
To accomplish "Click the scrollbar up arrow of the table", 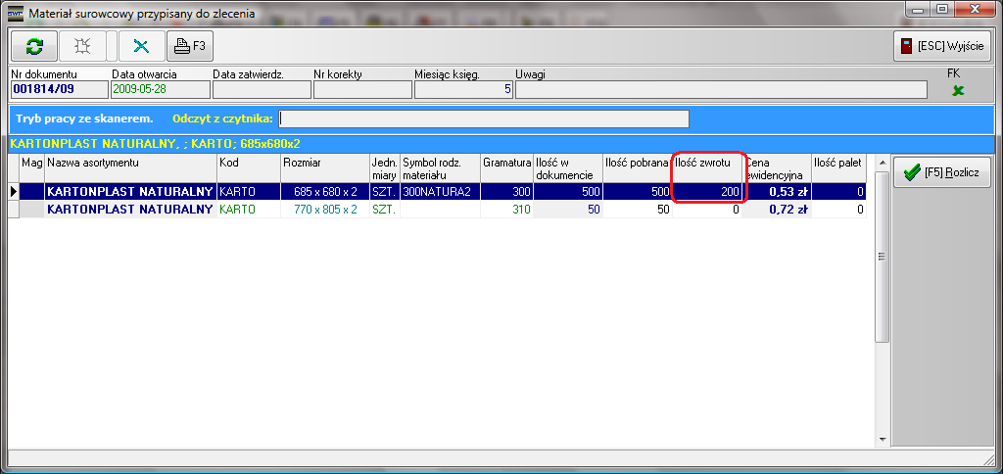I will pyautogui.click(x=882, y=164).
